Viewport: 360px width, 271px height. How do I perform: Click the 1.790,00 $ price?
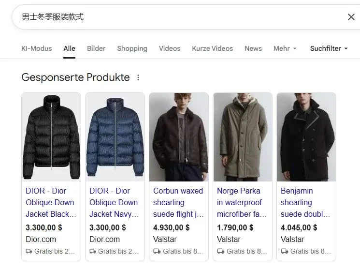(x=235, y=227)
